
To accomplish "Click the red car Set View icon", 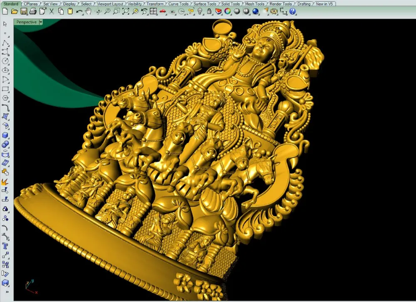I will 163,11.
